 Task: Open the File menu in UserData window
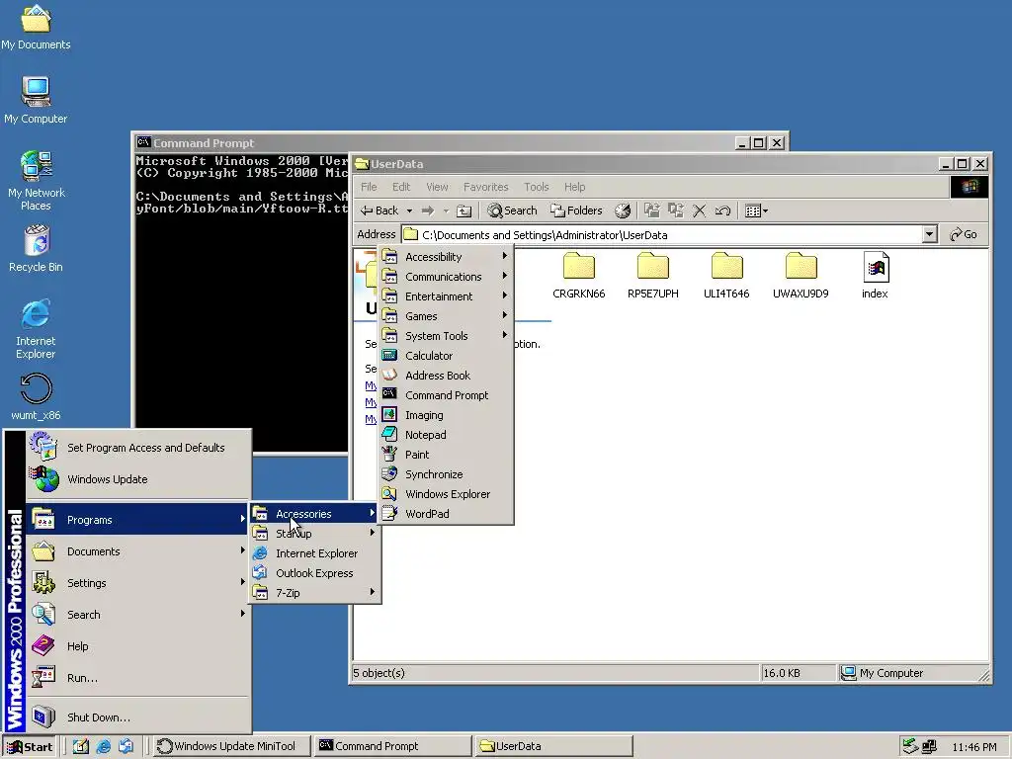pyautogui.click(x=369, y=187)
